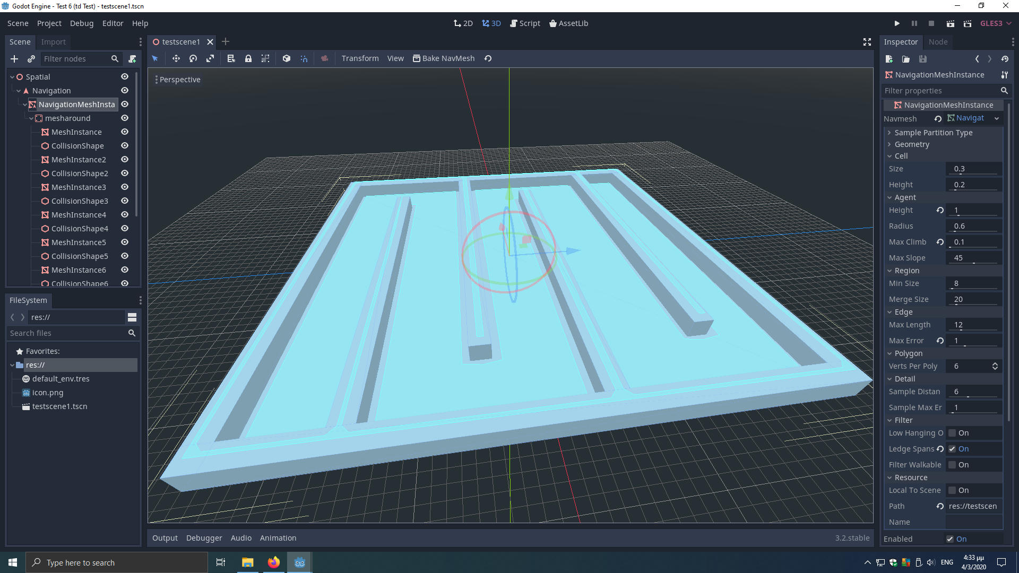Viewport: 1019px width, 573px height.
Task: Enable Low Hanging Obstacles filter
Action: coord(952,433)
